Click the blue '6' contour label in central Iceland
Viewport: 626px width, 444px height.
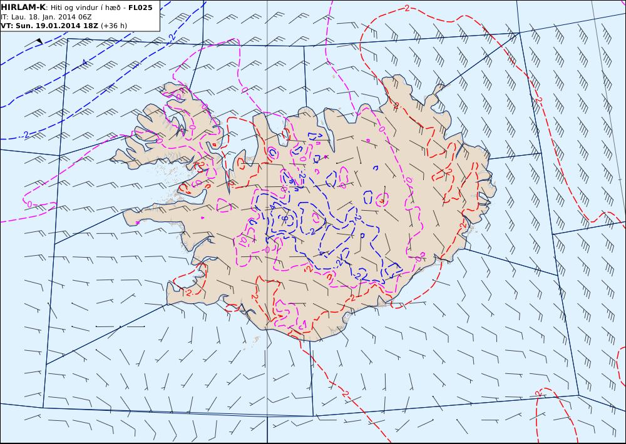pyautogui.click(x=285, y=218)
